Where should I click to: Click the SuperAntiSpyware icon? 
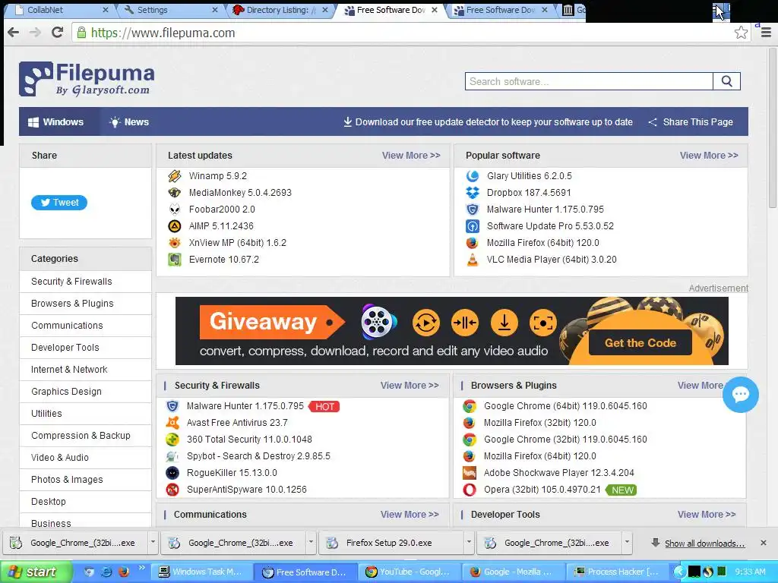click(172, 490)
